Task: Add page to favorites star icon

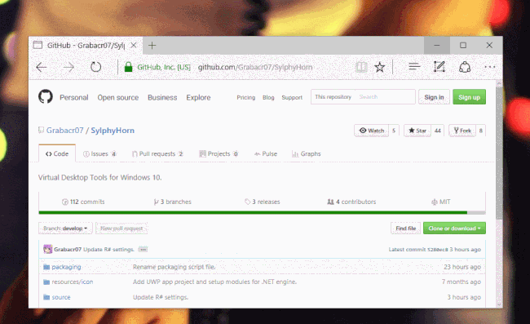Action: click(x=380, y=67)
